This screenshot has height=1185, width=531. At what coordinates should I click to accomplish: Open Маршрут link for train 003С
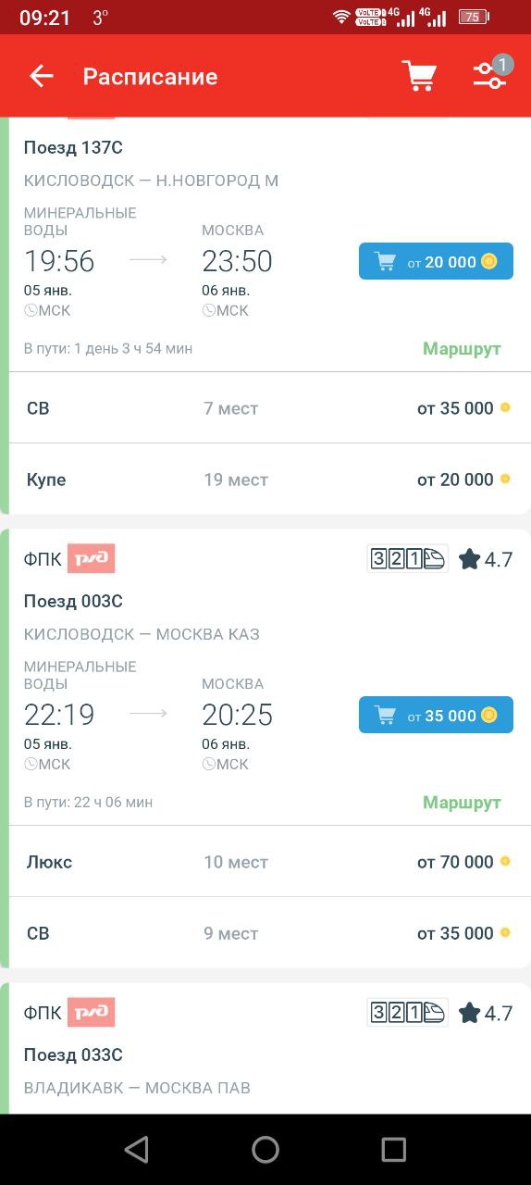[x=462, y=803]
